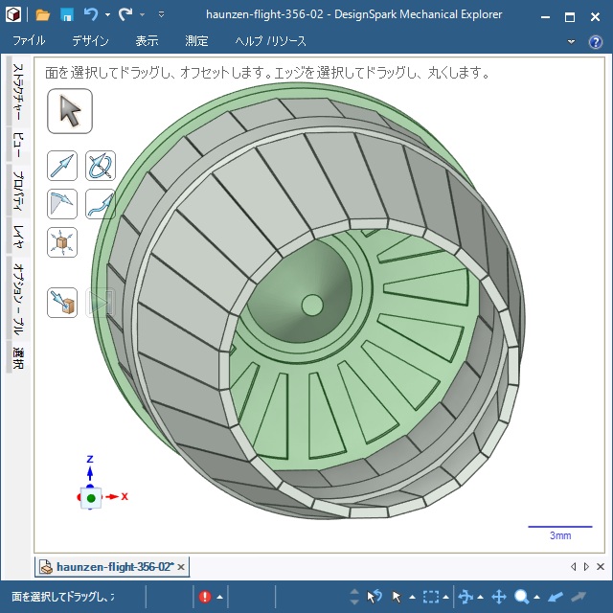Go to next document tab arrow
This screenshot has width=613, height=613.
click(x=586, y=566)
